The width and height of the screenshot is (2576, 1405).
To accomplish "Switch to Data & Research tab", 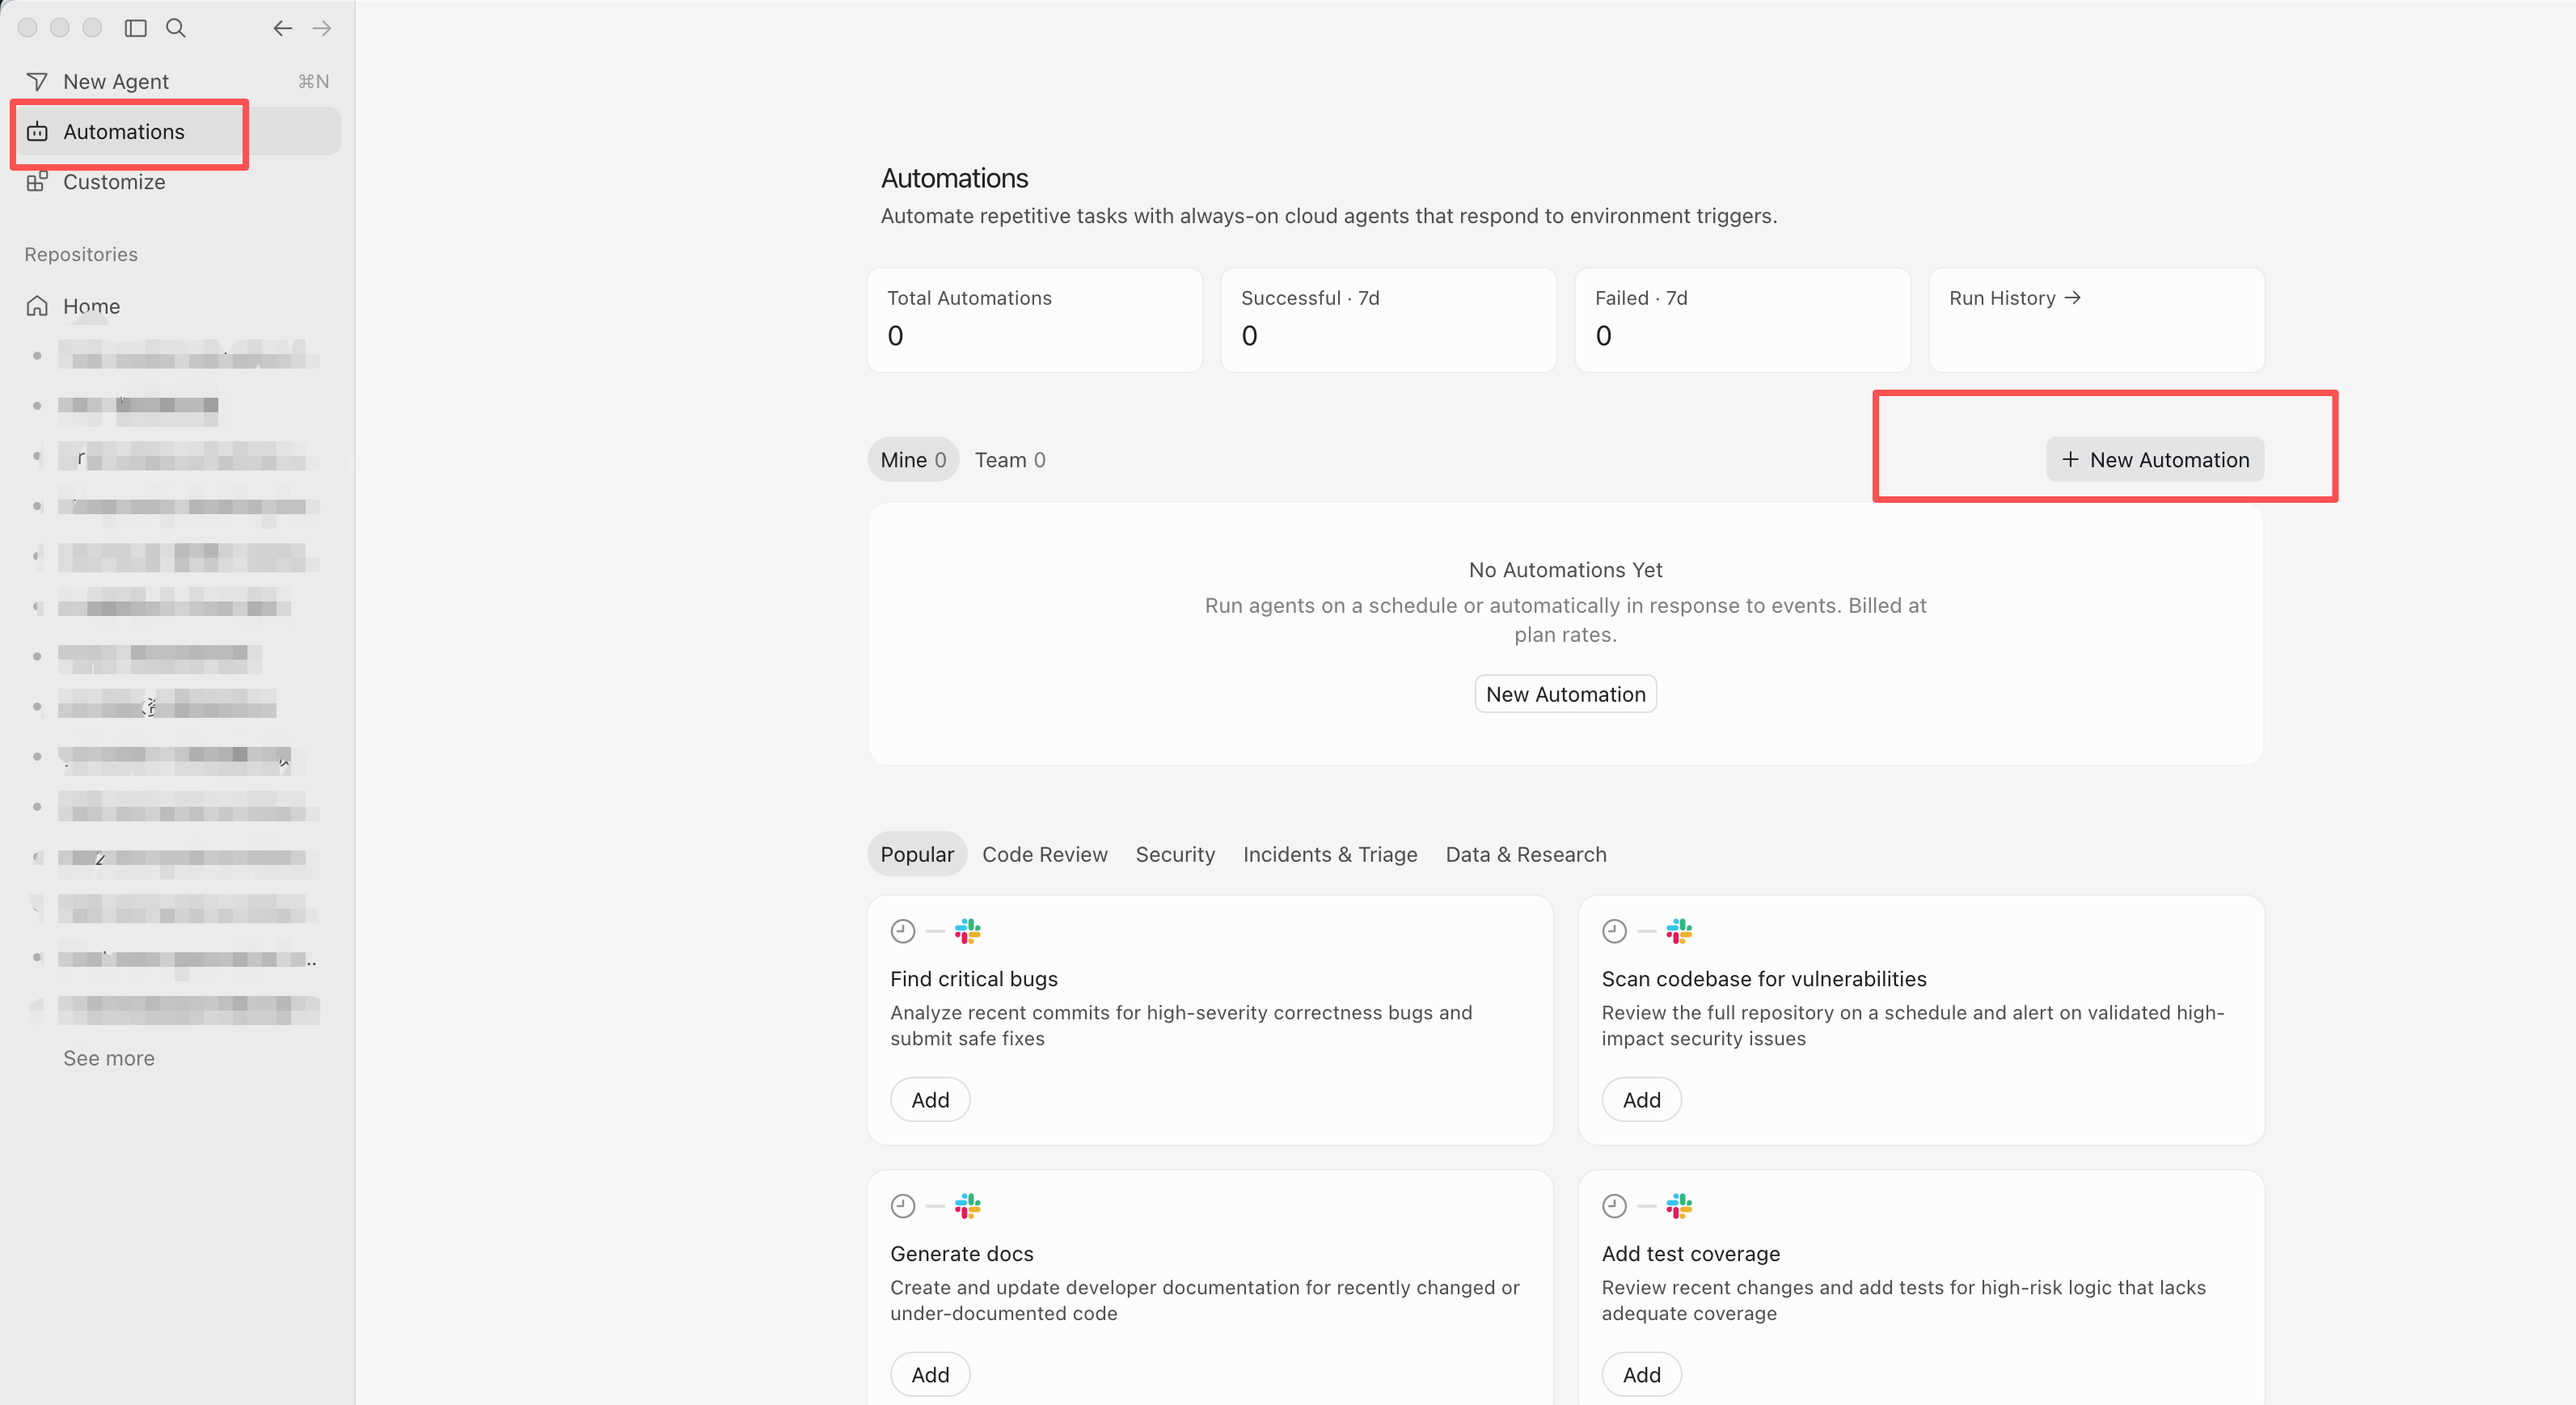I will [1526, 854].
